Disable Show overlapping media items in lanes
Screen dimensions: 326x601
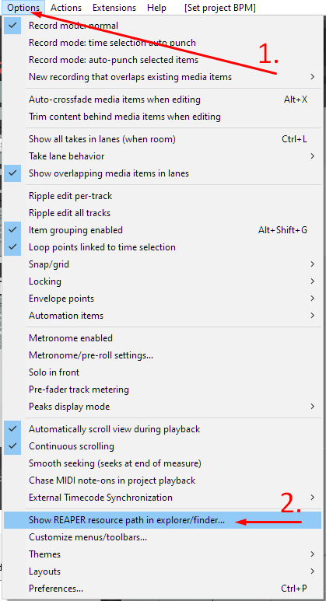(x=12, y=173)
